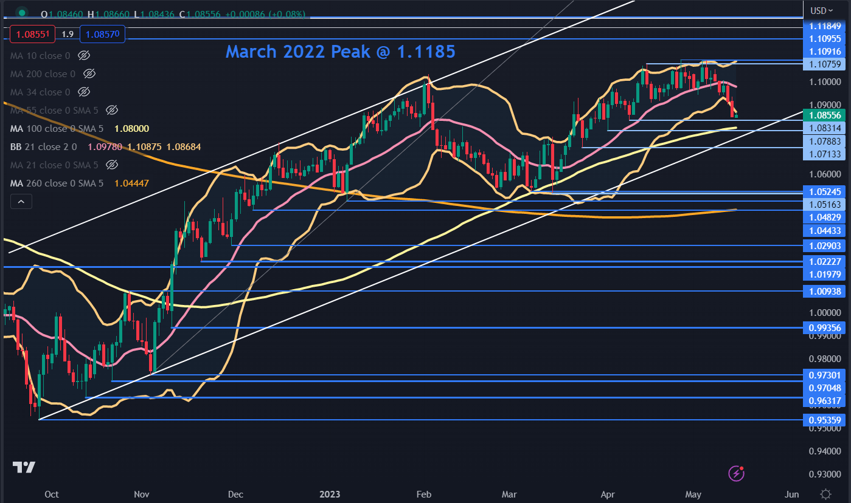Click the 1.11849 price level label
This screenshot has width=851, height=503.
824,26
